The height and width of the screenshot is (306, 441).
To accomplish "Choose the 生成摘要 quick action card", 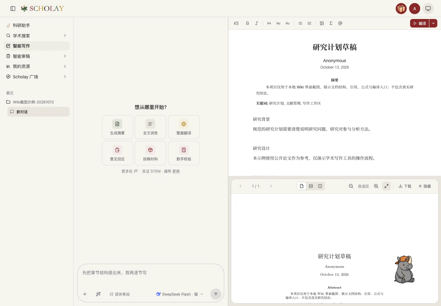I will click(x=117, y=127).
